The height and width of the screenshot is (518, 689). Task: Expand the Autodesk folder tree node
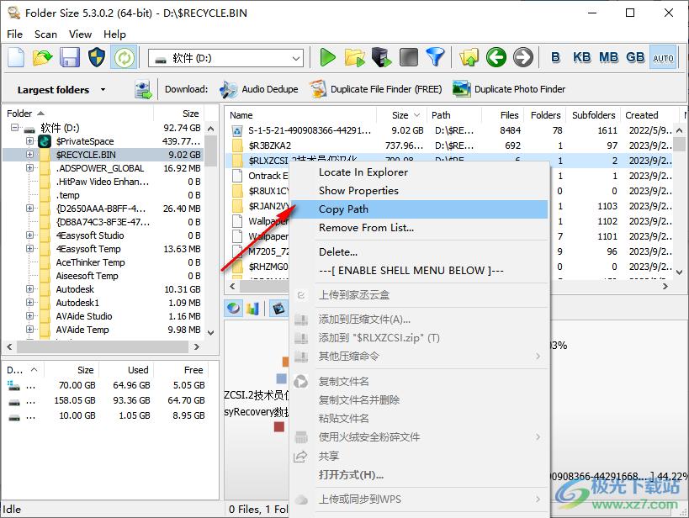(30, 289)
